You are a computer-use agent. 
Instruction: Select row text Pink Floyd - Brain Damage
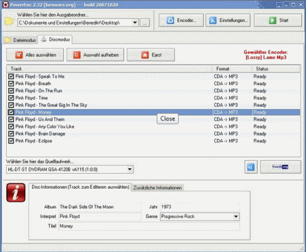40,133
